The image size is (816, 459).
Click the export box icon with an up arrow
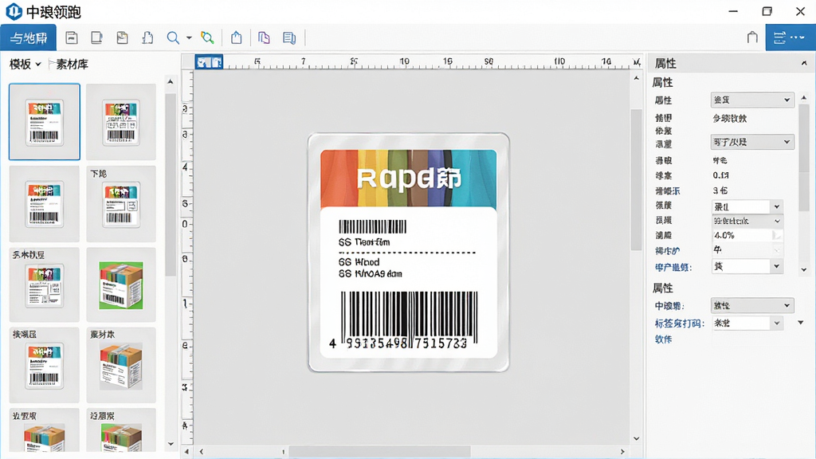(x=236, y=37)
